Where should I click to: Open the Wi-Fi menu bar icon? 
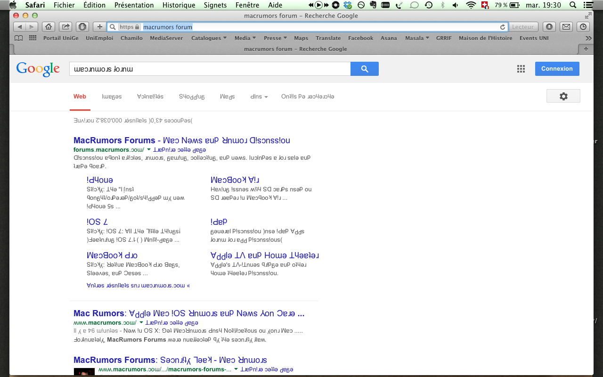471,5
